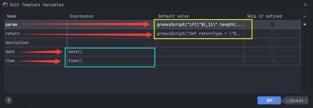Select the date variable name cell

tap(36, 52)
